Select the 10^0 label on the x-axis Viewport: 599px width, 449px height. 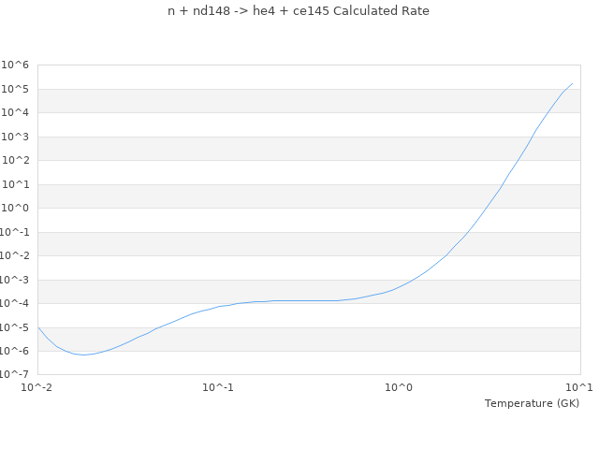[x=400, y=387]
